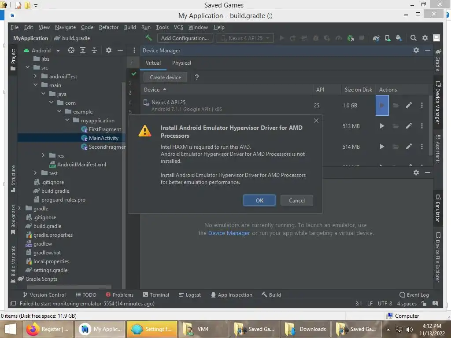Screen dimensions: 451x338
Task: Click the Device Manager help question mark
Action: point(197,77)
